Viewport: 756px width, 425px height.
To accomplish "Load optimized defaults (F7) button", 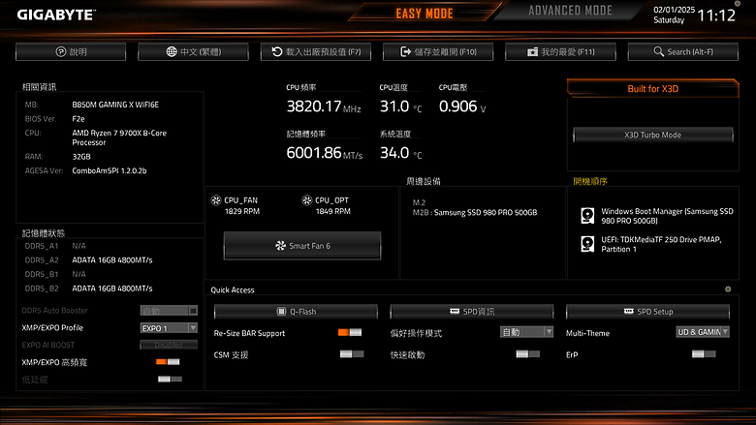I will pyautogui.click(x=316, y=51).
